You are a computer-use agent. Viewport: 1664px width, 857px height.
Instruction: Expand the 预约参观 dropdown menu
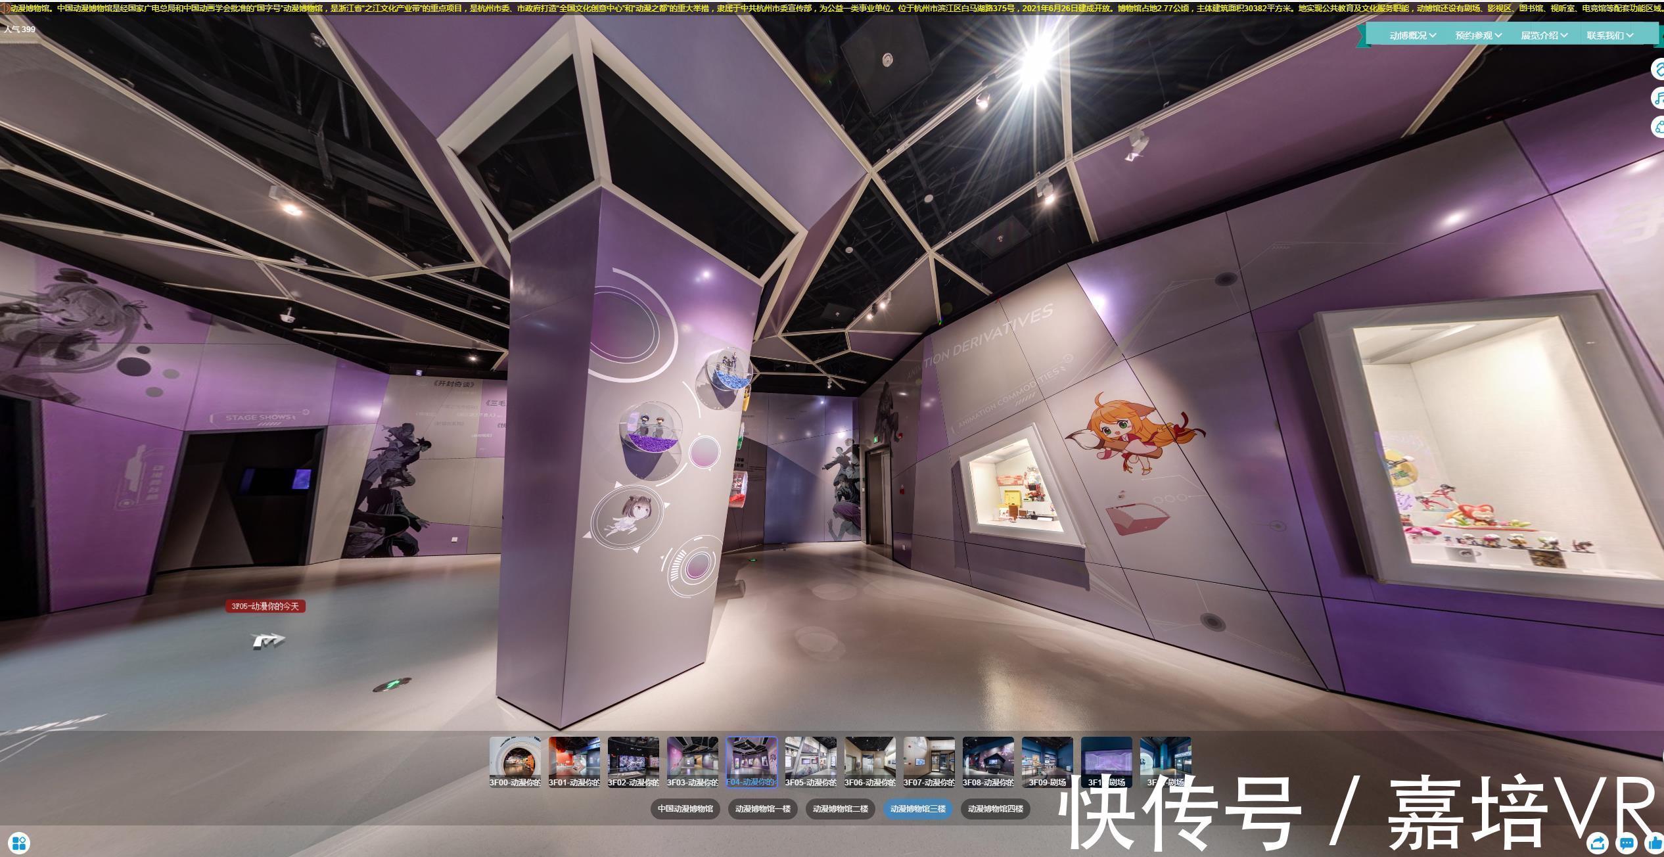[1478, 35]
